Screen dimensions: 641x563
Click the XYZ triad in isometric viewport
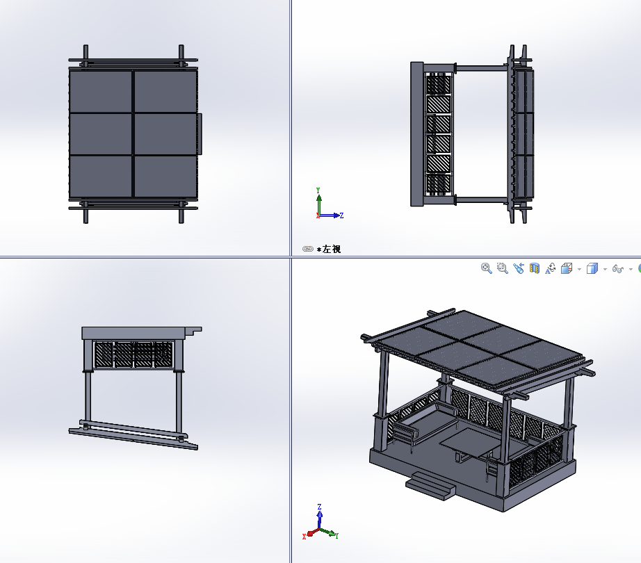(320, 522)
